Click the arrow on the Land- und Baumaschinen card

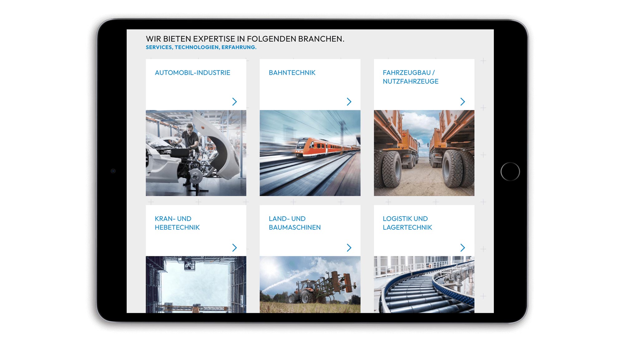click(x=349, y=248)
